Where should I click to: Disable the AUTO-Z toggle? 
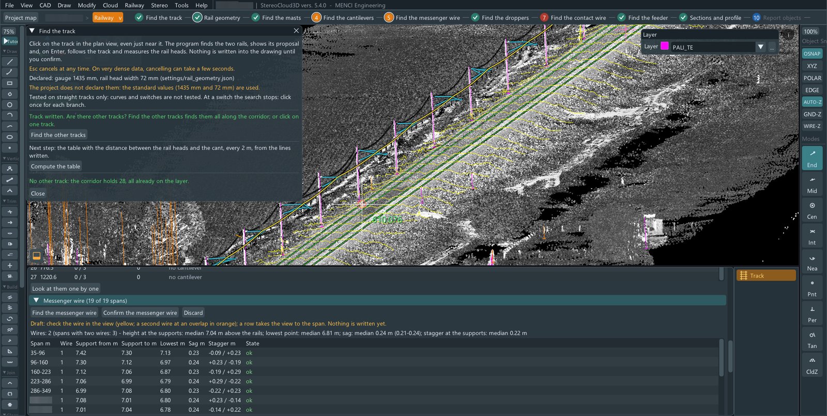pyautogui.click(x=812, y=102)
